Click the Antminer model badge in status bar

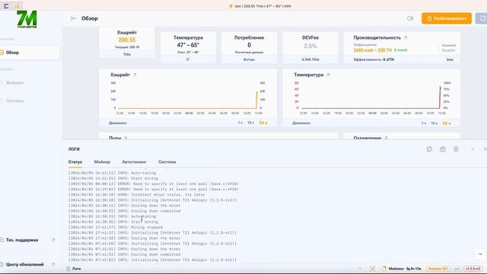(x=438, y=269)
